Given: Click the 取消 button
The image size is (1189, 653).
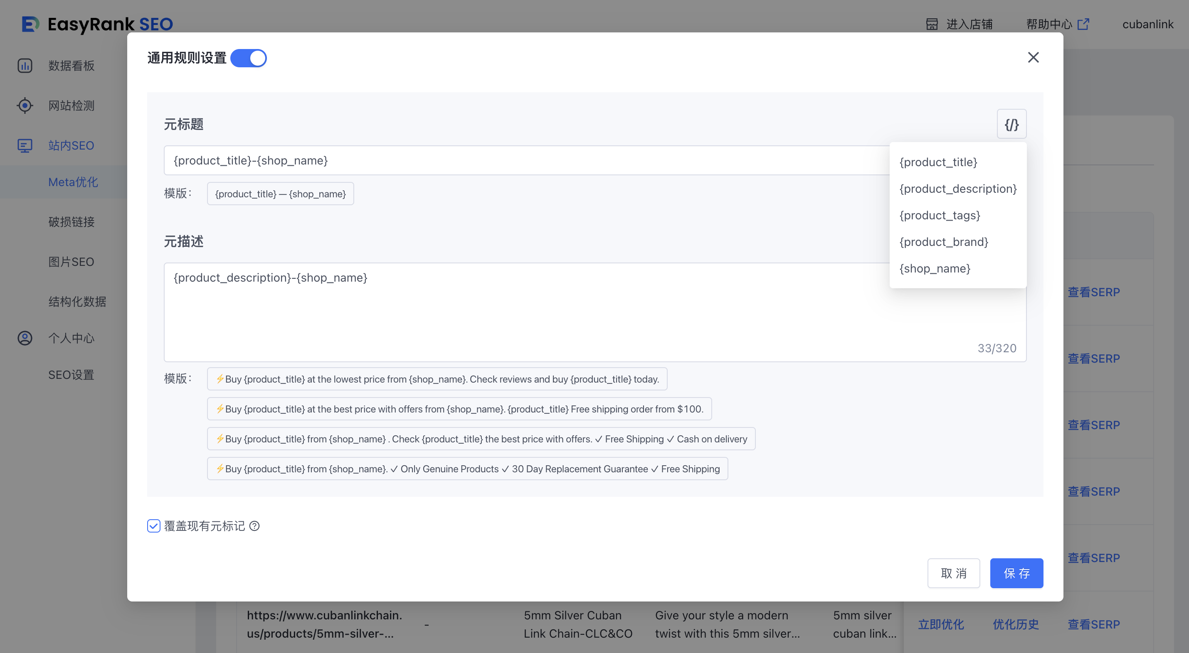Looking at the screenshot, I should [954, 573].
